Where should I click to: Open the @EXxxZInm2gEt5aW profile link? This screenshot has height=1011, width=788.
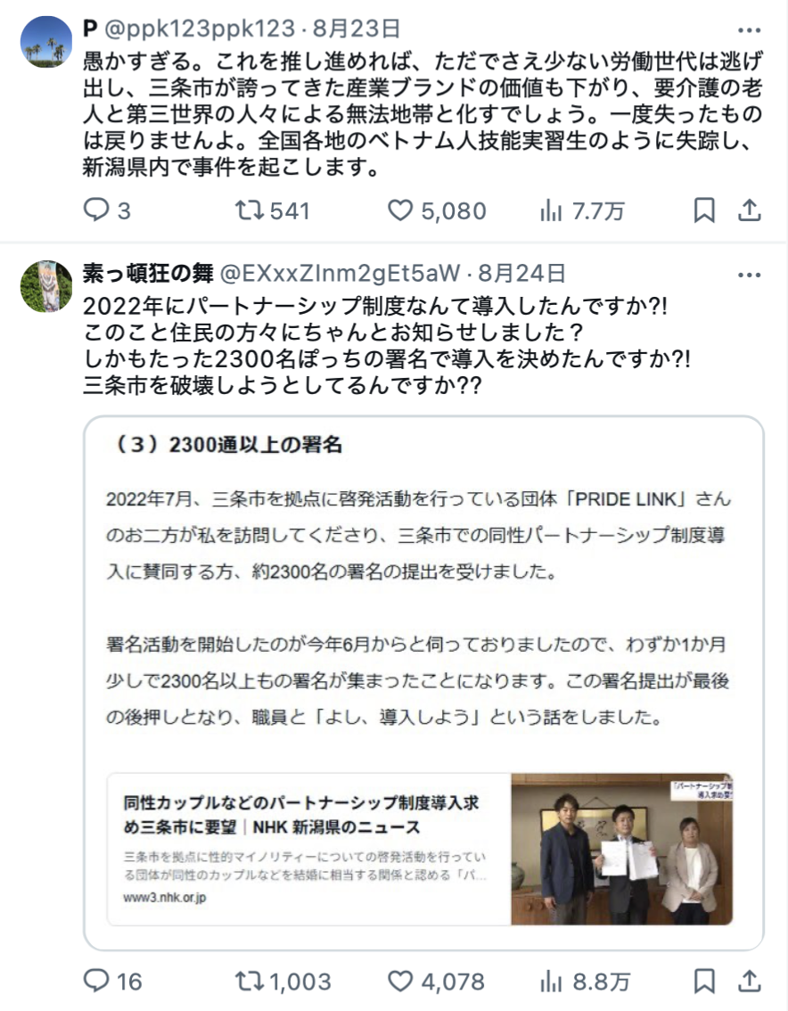click(x=341, y=274)
